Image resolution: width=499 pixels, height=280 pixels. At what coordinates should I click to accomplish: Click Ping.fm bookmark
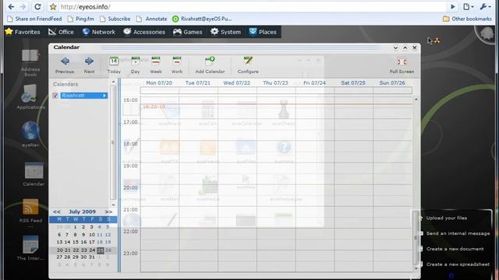coord(81,19)
